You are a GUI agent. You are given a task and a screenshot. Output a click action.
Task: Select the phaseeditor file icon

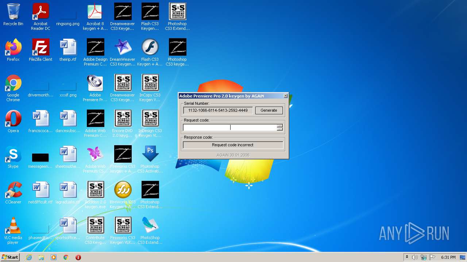(40, 228)
